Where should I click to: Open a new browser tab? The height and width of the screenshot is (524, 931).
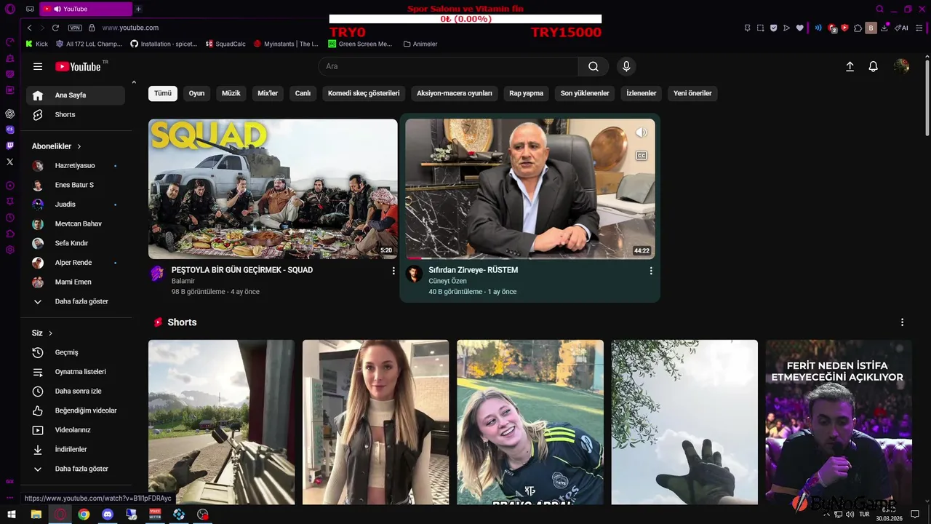tap(138, 9)
